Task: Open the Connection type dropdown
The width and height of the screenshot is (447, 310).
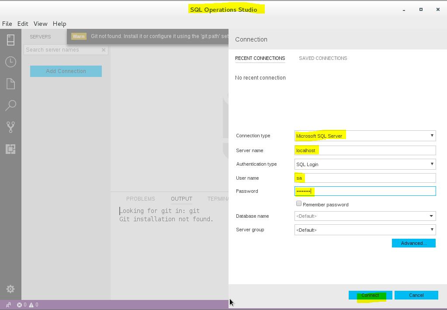Action: [x=365, y=136]
